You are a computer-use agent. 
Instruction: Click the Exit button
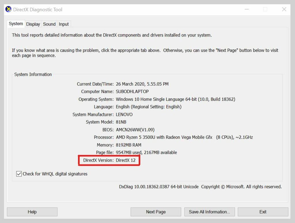(263, 212)
